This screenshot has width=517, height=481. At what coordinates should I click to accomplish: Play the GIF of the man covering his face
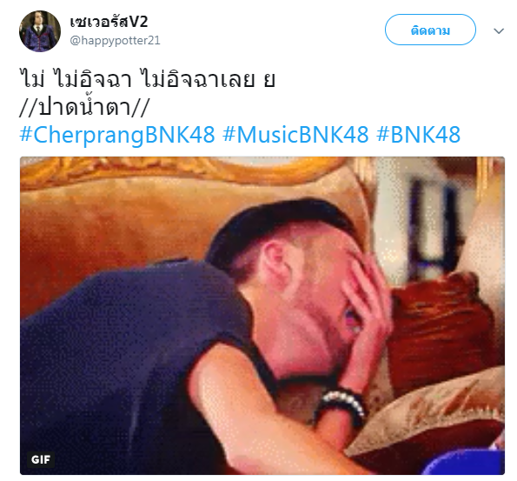[262, 316]
